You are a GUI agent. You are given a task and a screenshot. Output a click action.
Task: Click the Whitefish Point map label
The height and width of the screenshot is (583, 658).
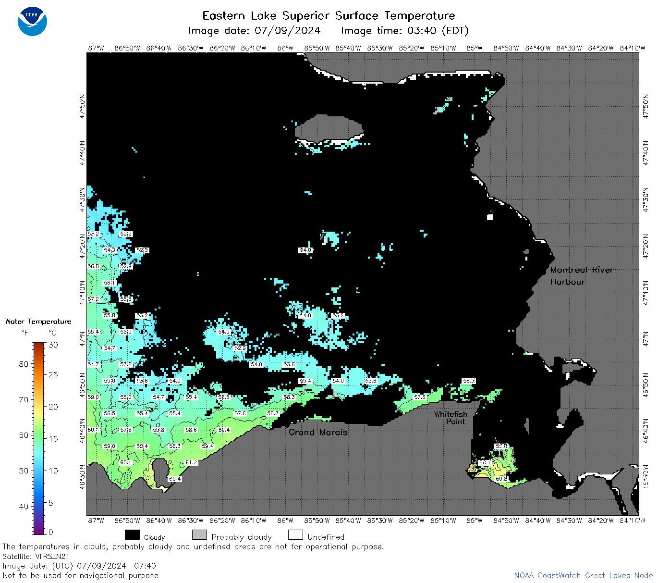[x=451, y=418]
